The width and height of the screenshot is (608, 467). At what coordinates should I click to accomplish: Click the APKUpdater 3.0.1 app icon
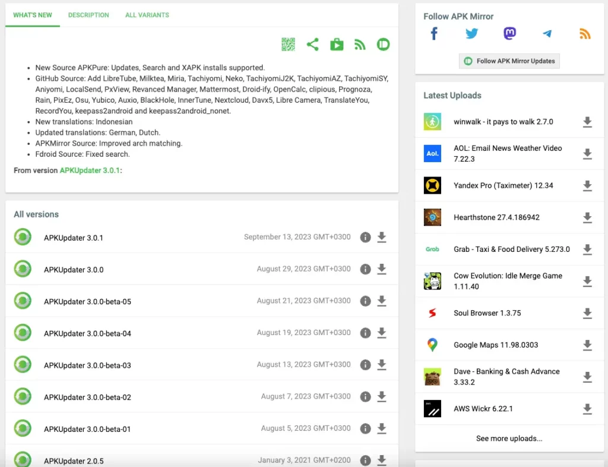click(23, 237)
